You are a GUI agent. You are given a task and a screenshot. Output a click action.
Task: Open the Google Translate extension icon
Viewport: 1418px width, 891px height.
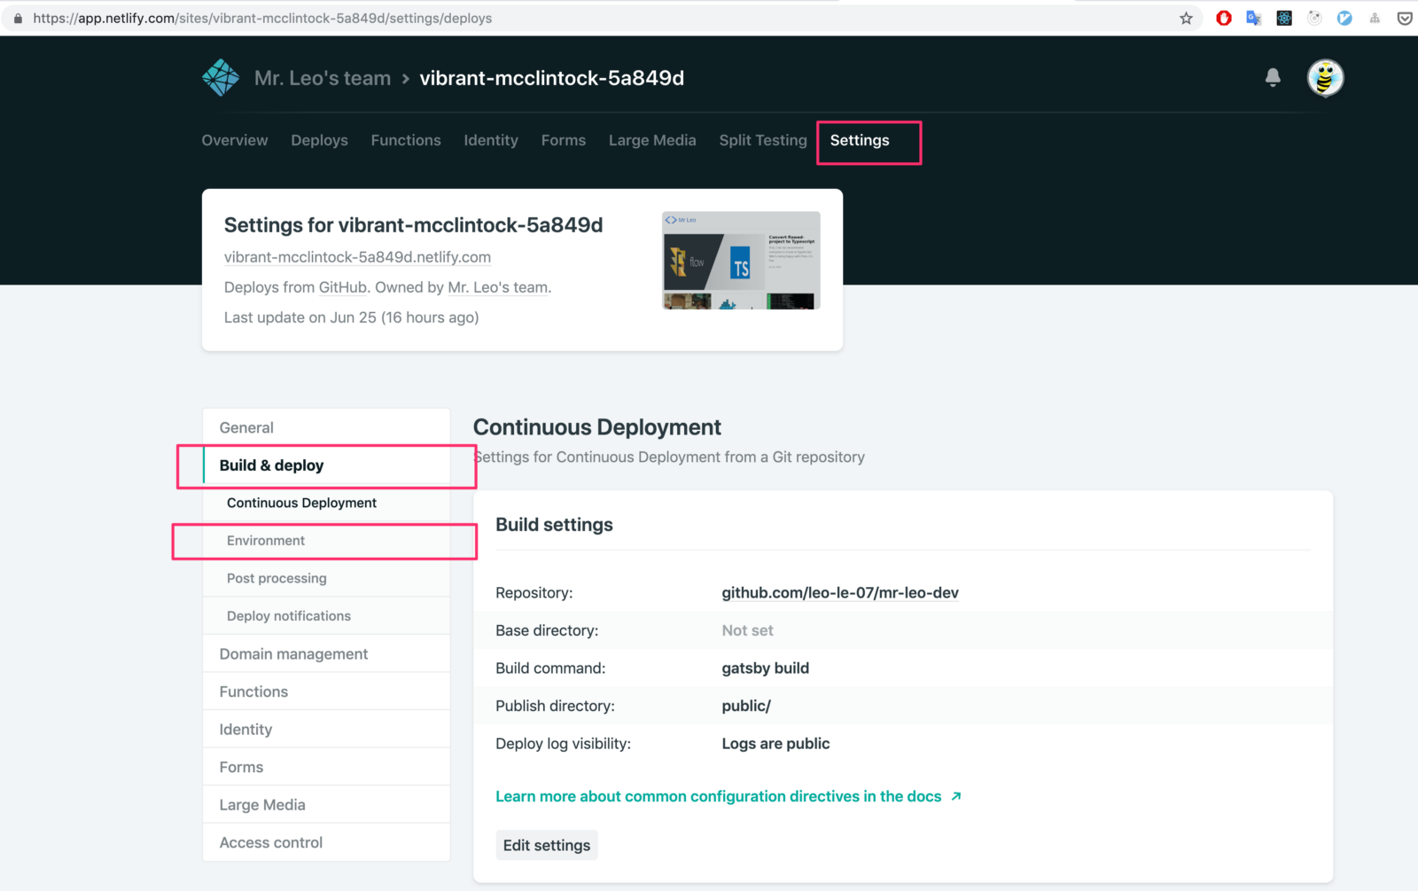coord(1253,18)
